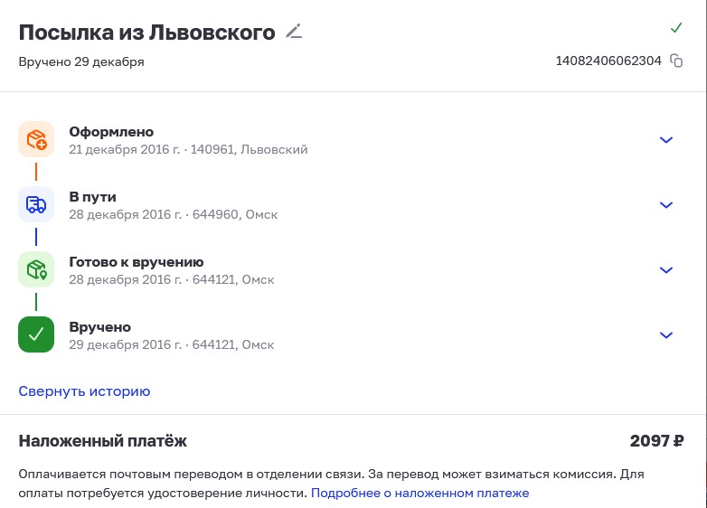Click the orange Оформлено box icon
The width and height of the screenshot is (707, 508).
click(36, 139)
